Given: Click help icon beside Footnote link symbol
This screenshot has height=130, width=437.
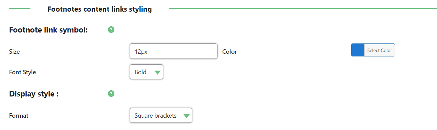Looking at the screenshot, I should (x=111, y=30).
